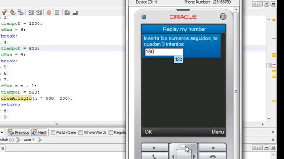Click the gray stop macro recording square
284x159 pixels.
(x=57, y=12)
